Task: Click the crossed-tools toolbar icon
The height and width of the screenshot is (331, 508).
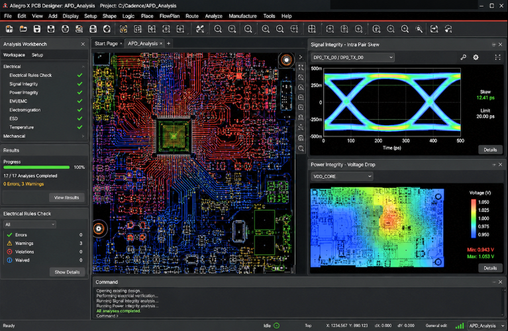Action: 200,29
